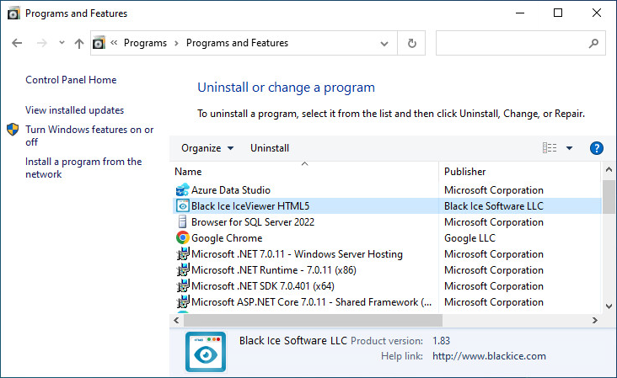Click the vertical scrollbar up arrow

609,170
